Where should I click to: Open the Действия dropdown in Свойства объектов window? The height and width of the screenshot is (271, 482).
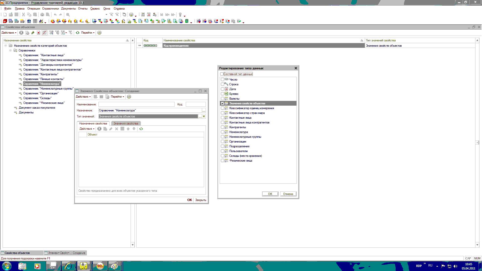(x=9, y=33)
